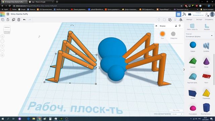Open the Snap Grid value dropdown
The height and width of the screenshot is (121, 215).
pyautogui.click(x=177, y=114)
